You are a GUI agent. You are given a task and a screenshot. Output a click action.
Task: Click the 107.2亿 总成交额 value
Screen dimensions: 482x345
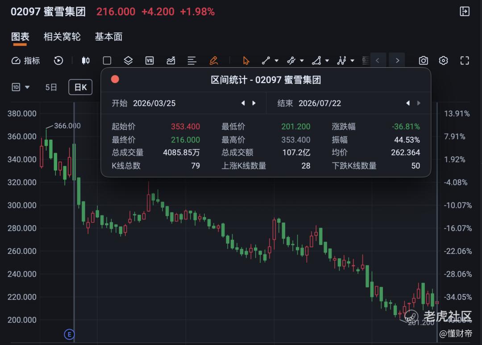(x=296, y=153)
